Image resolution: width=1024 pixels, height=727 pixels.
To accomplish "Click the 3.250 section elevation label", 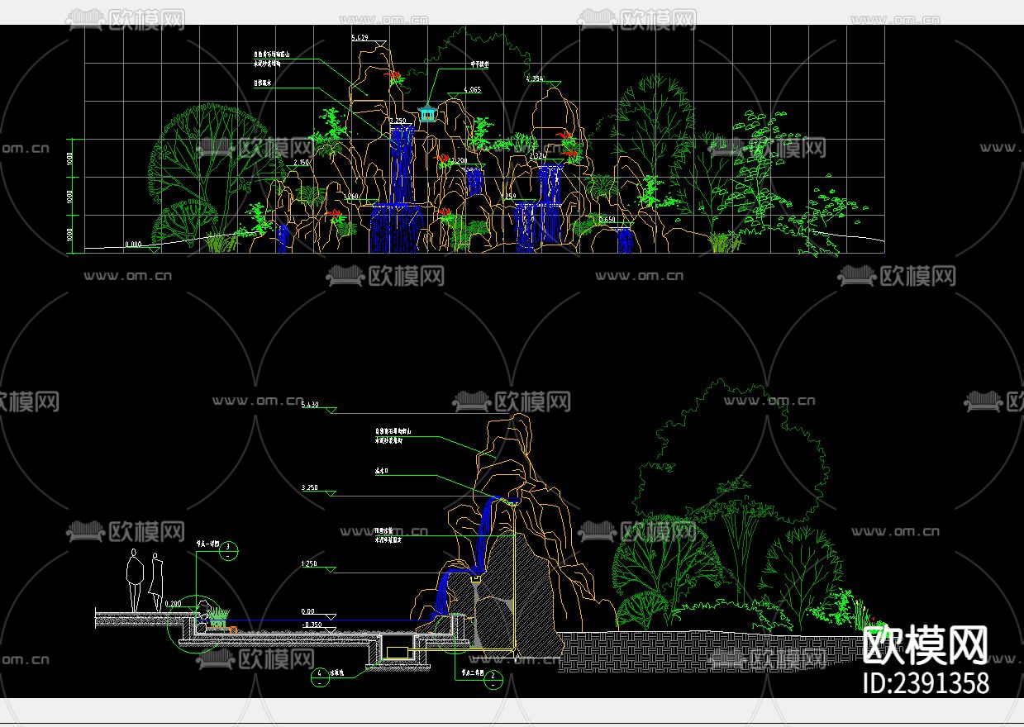I will (310, 487).
